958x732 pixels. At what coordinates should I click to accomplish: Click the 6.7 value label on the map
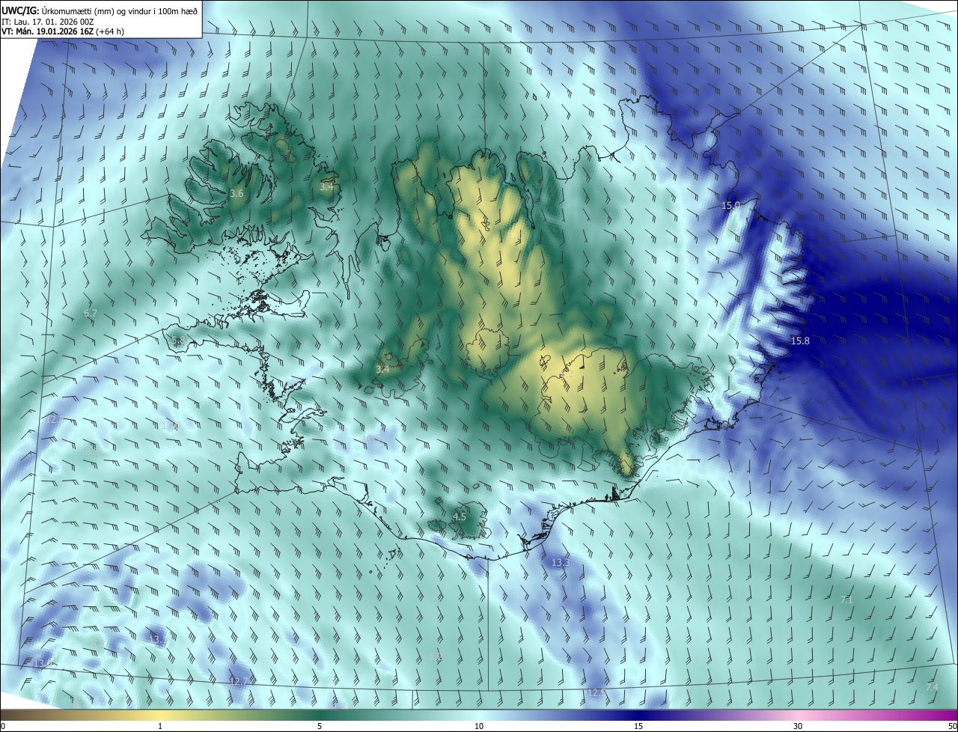point(90,314)
